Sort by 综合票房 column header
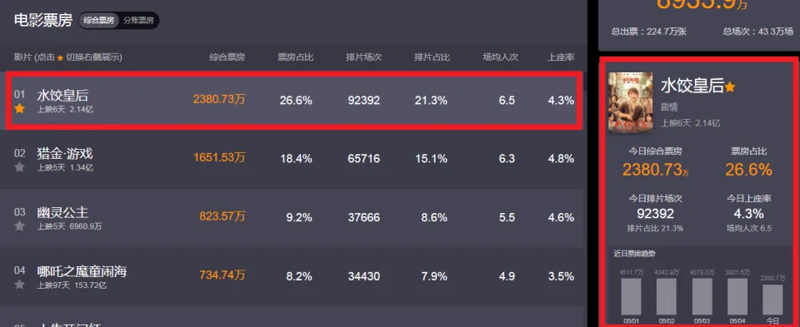The width and height of the screenshot is (800, 327). coord(227,57)
